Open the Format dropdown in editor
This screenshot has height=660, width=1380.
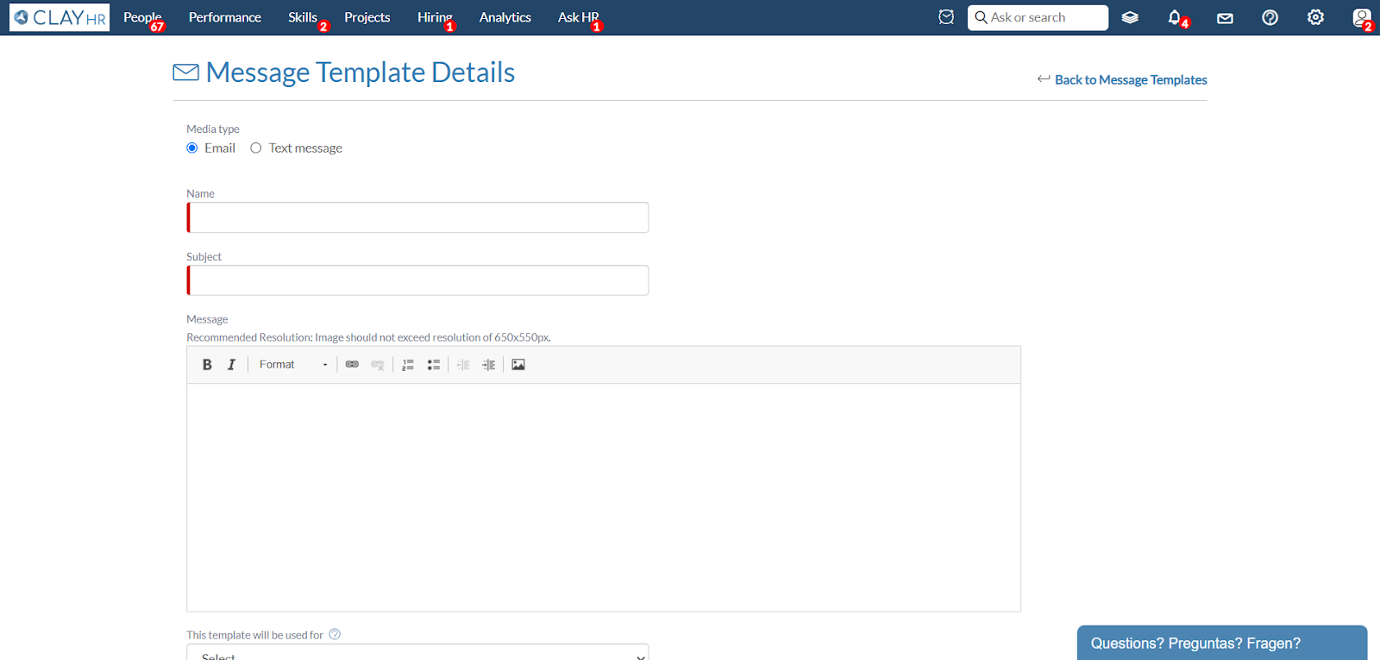coord(293,365)
